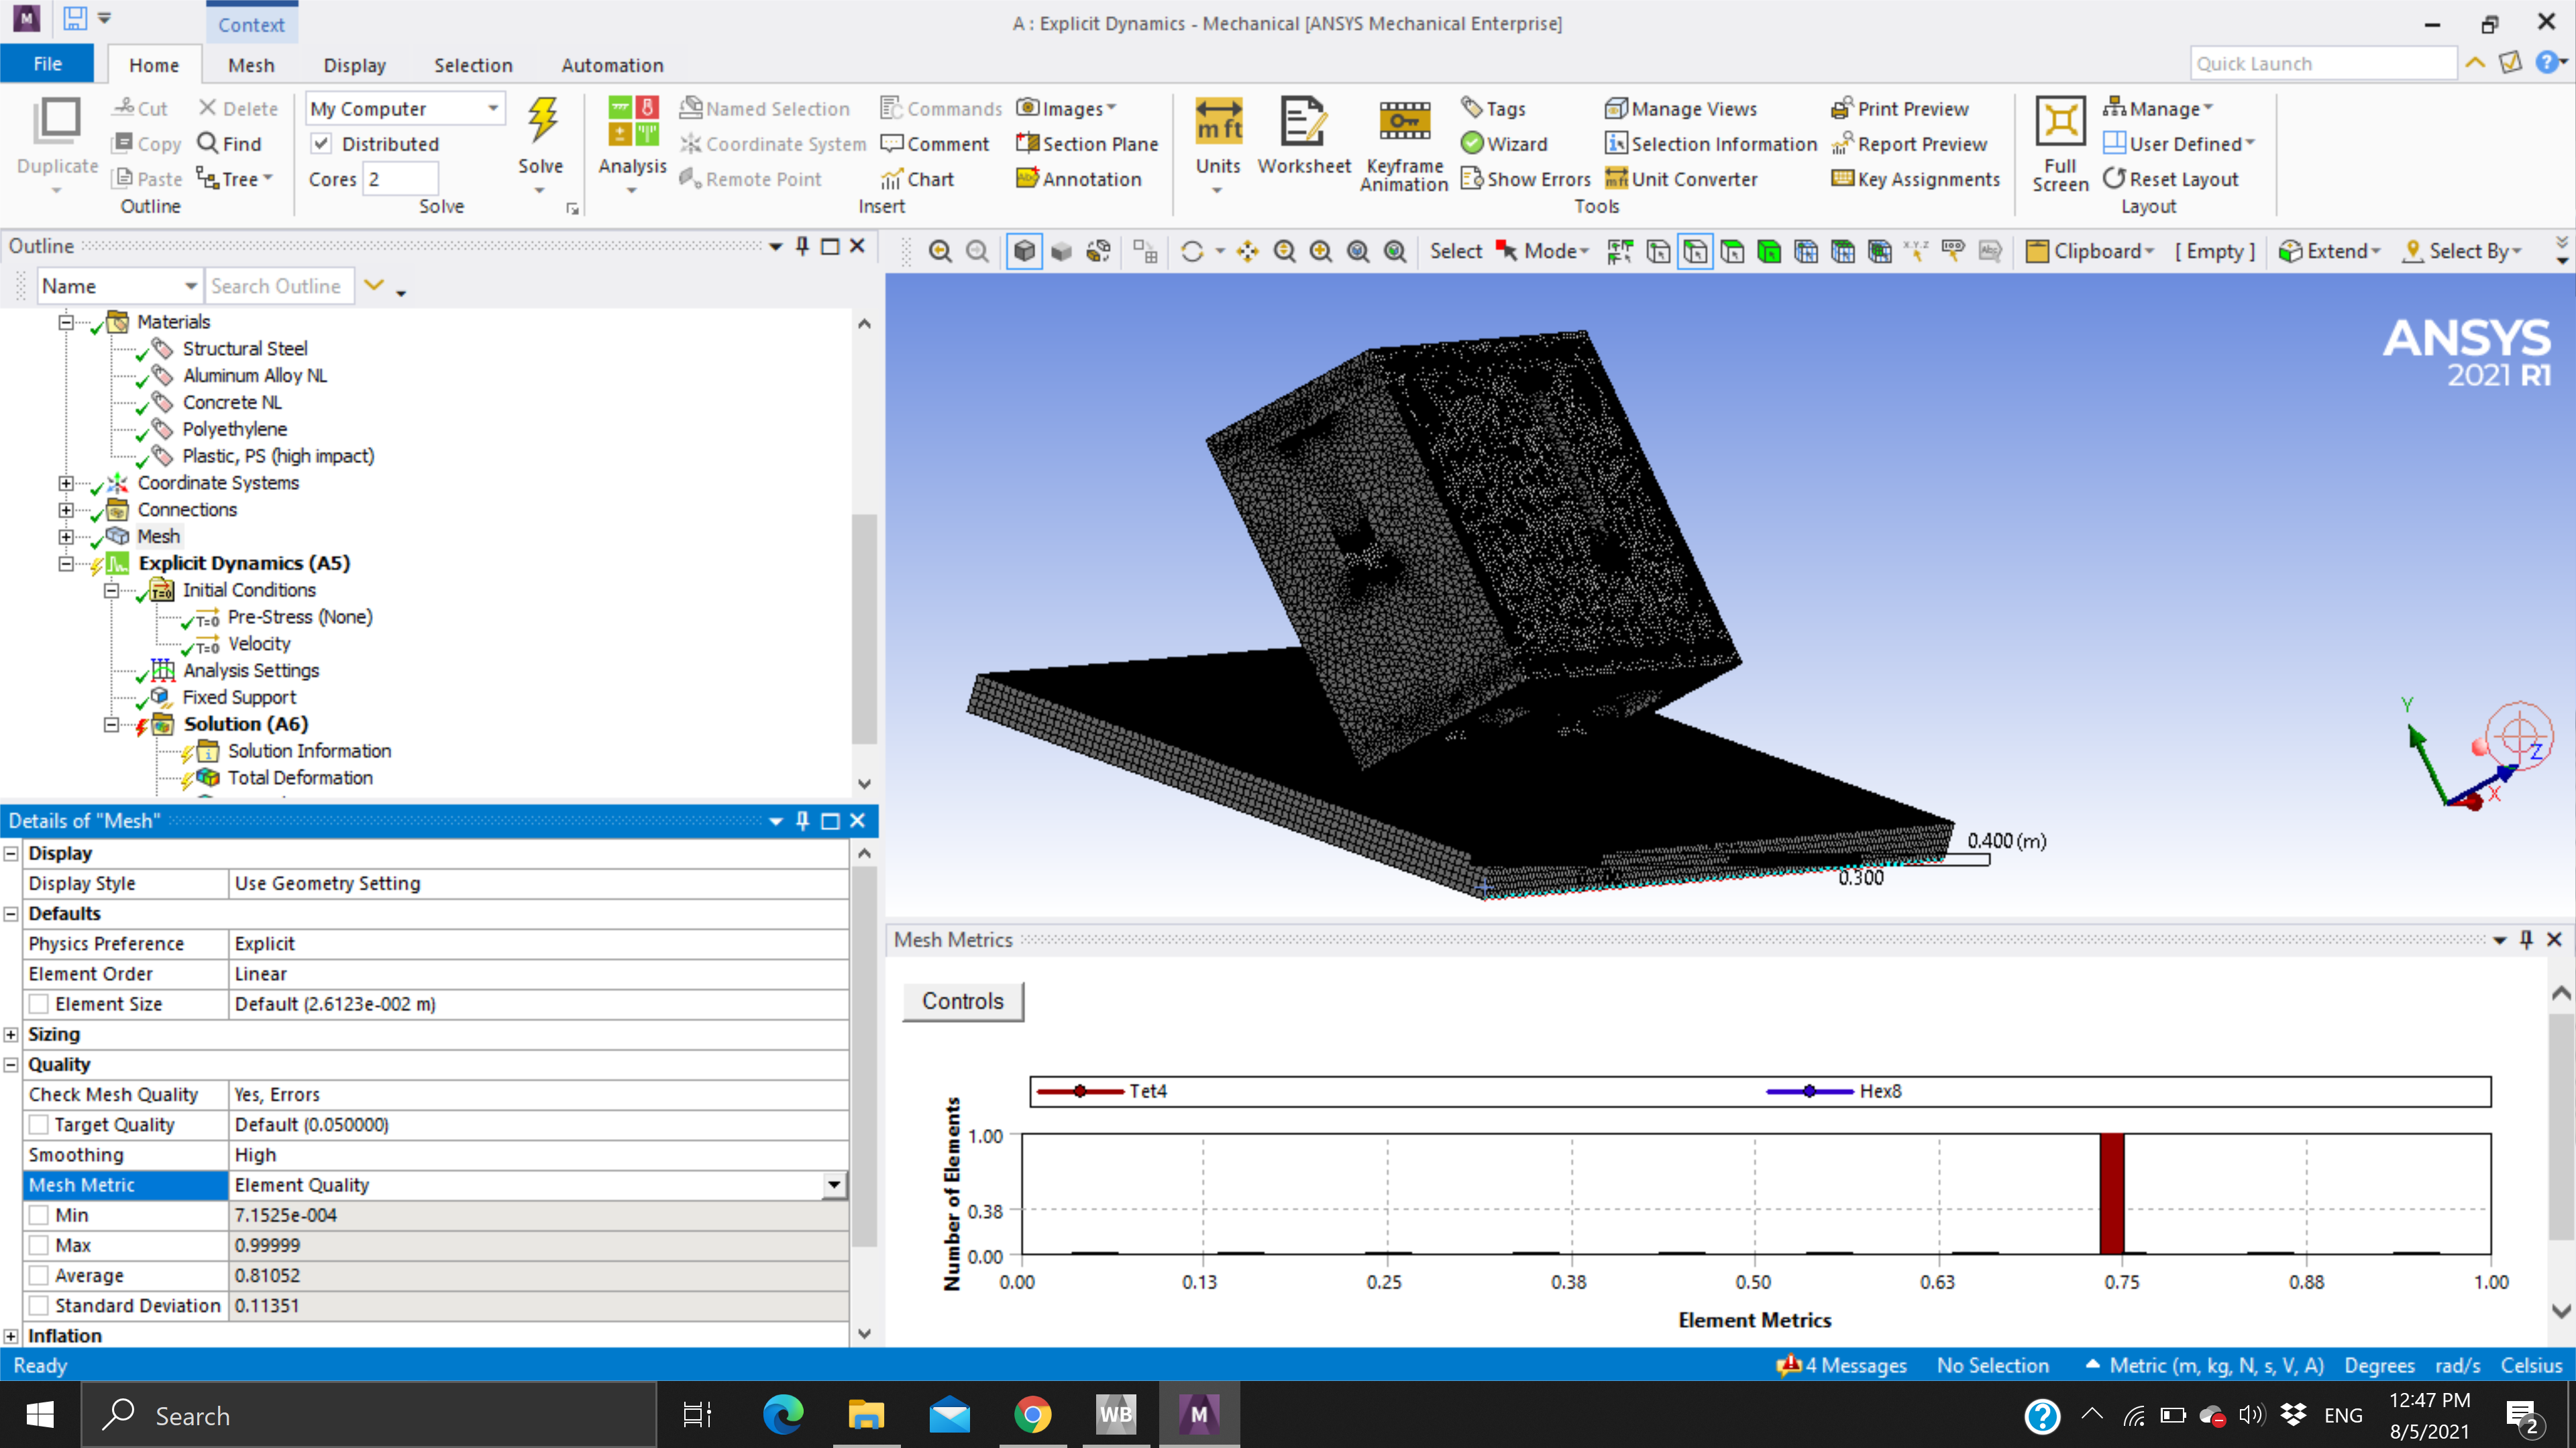Open the My Computer solve dropdown

coord(493,108)
